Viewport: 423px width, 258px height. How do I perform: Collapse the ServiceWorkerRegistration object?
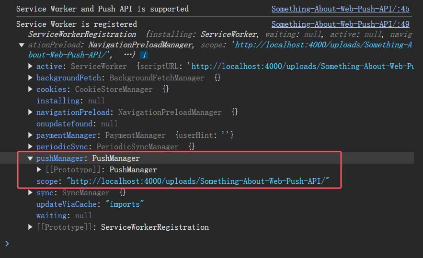coord(22,45)
